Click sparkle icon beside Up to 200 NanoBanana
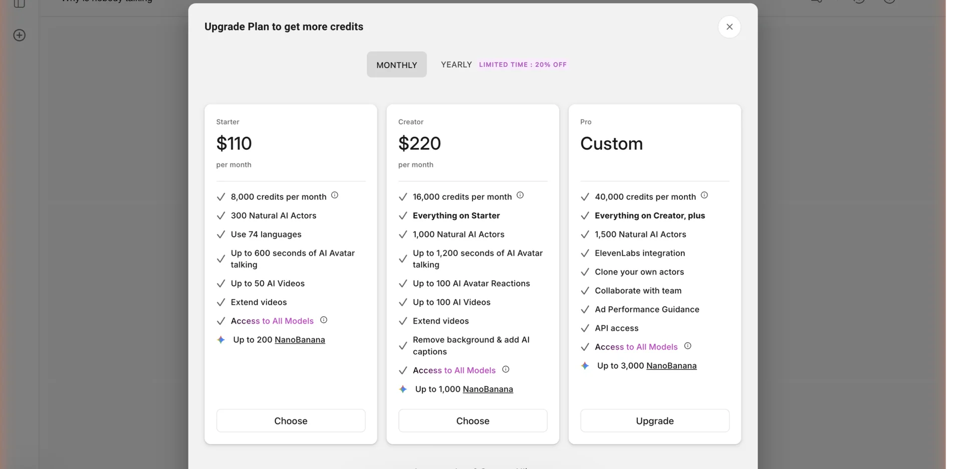The width and height of the screenshot is (962, 469). coord(221,340)
